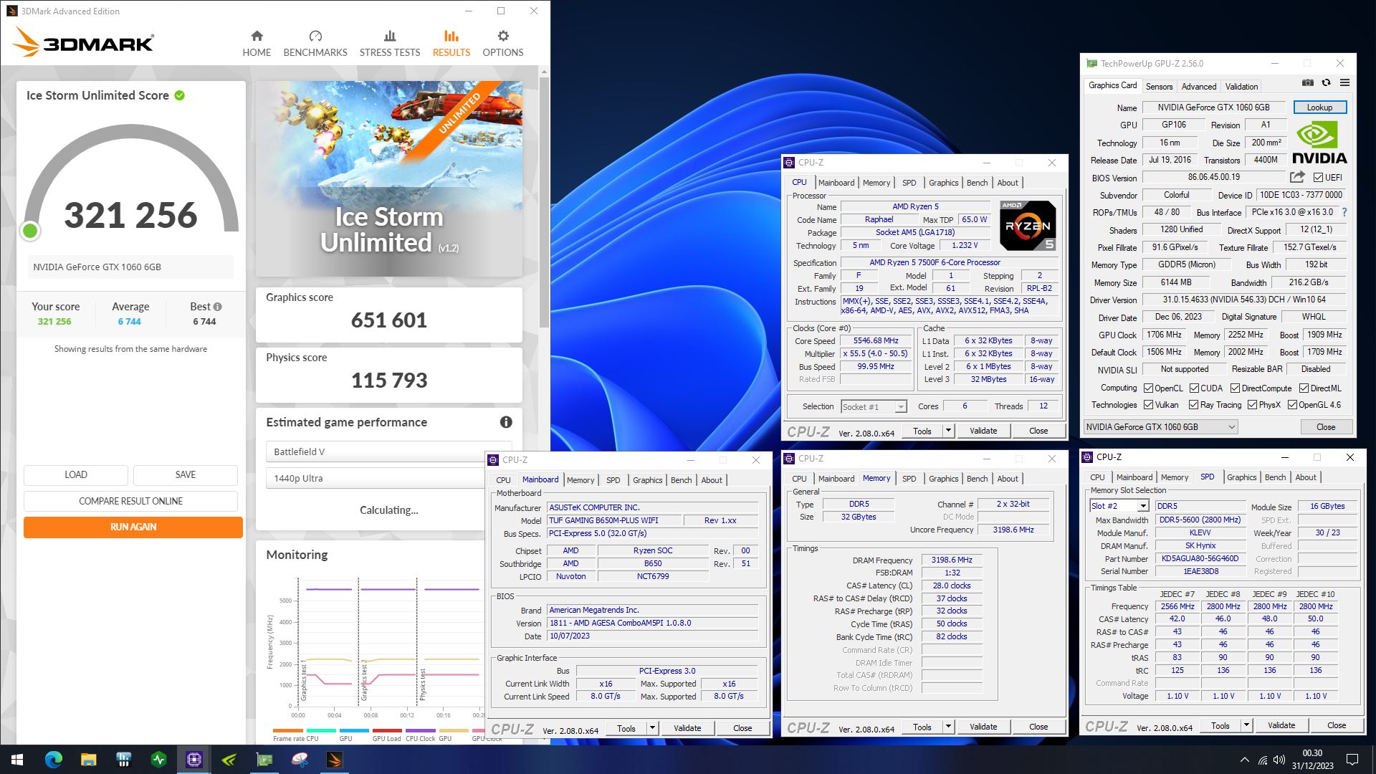Click the NVIDIA logo in GPU-Z

[1319, 142]
